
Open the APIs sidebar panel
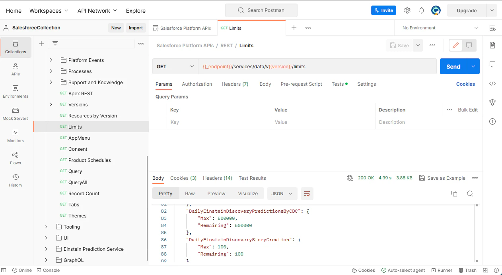pos(16,69)
